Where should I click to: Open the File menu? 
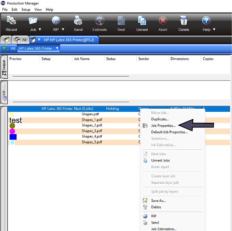pyautogui.click(x=5, y=9)
